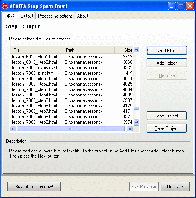
Task: Switch to the Output tab
Action: [x=27, y=16]
